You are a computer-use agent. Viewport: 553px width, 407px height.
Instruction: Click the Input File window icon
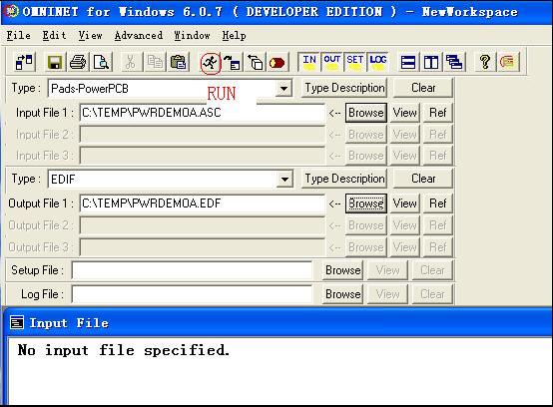coord(17,322)
